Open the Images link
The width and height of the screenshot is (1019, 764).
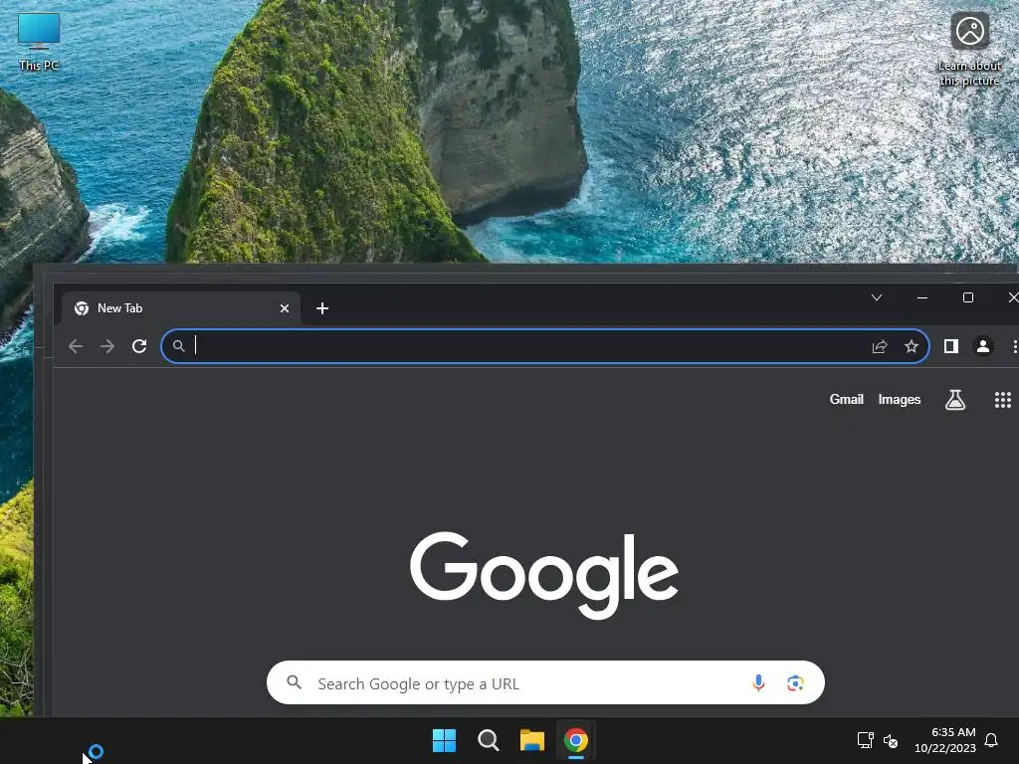tap(900, 400)
